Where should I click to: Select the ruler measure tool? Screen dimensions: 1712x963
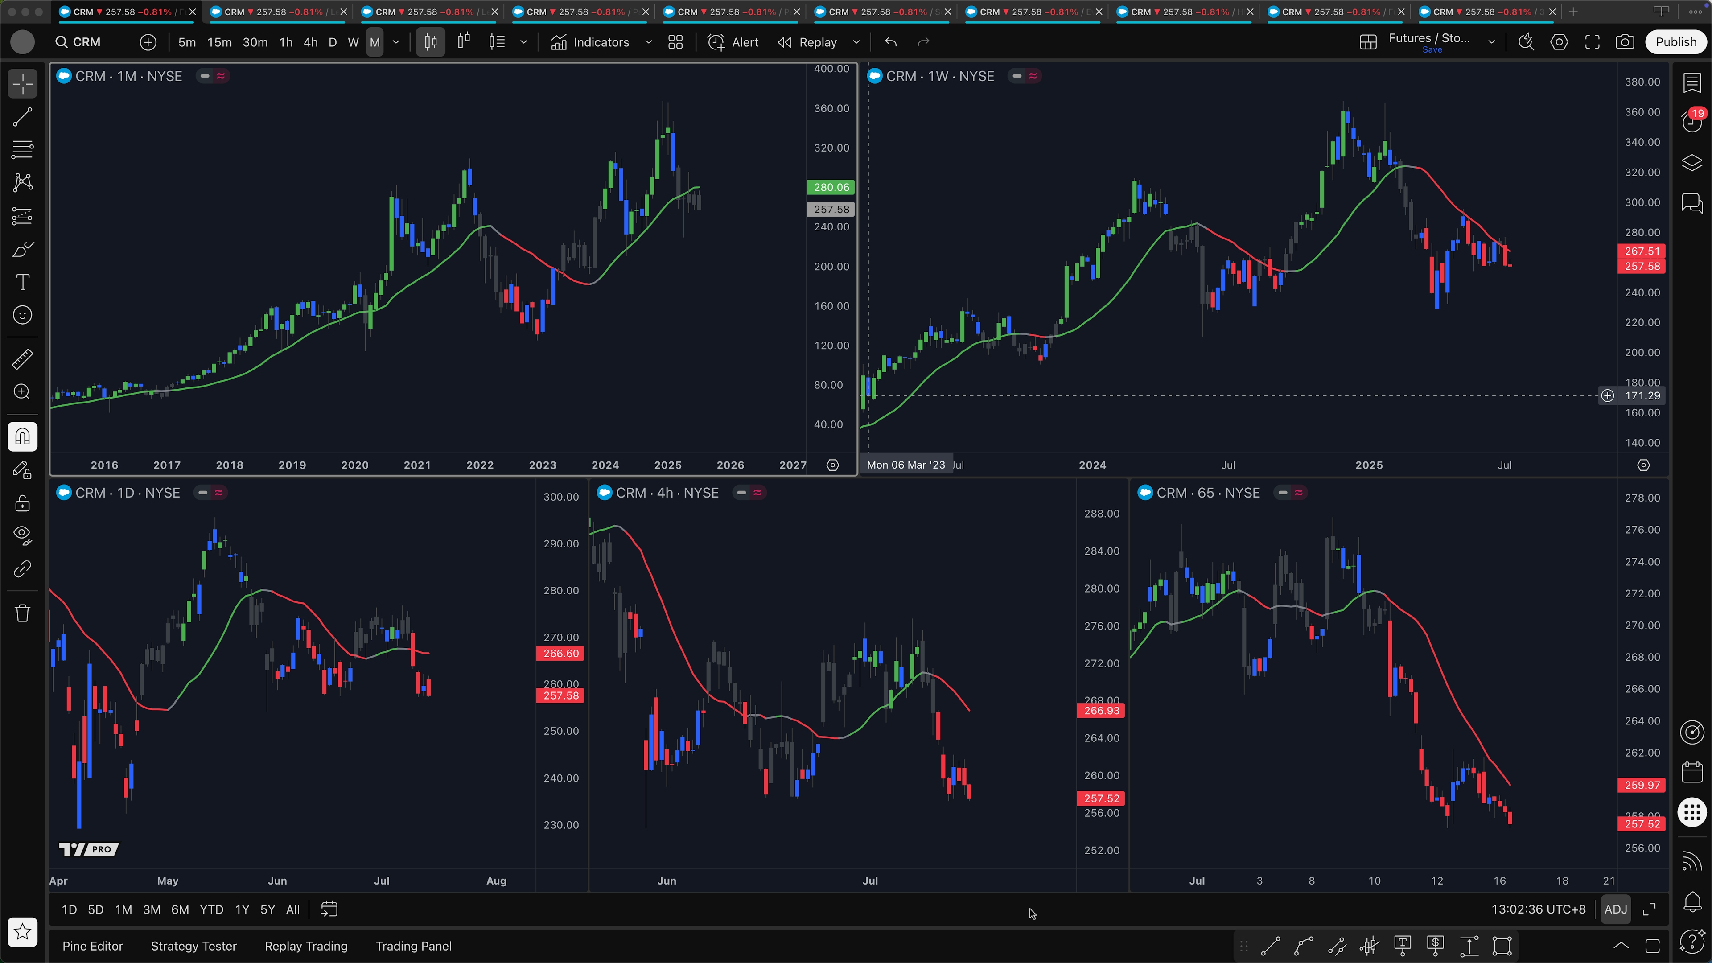pyautogui.click(x=23, y=359)
